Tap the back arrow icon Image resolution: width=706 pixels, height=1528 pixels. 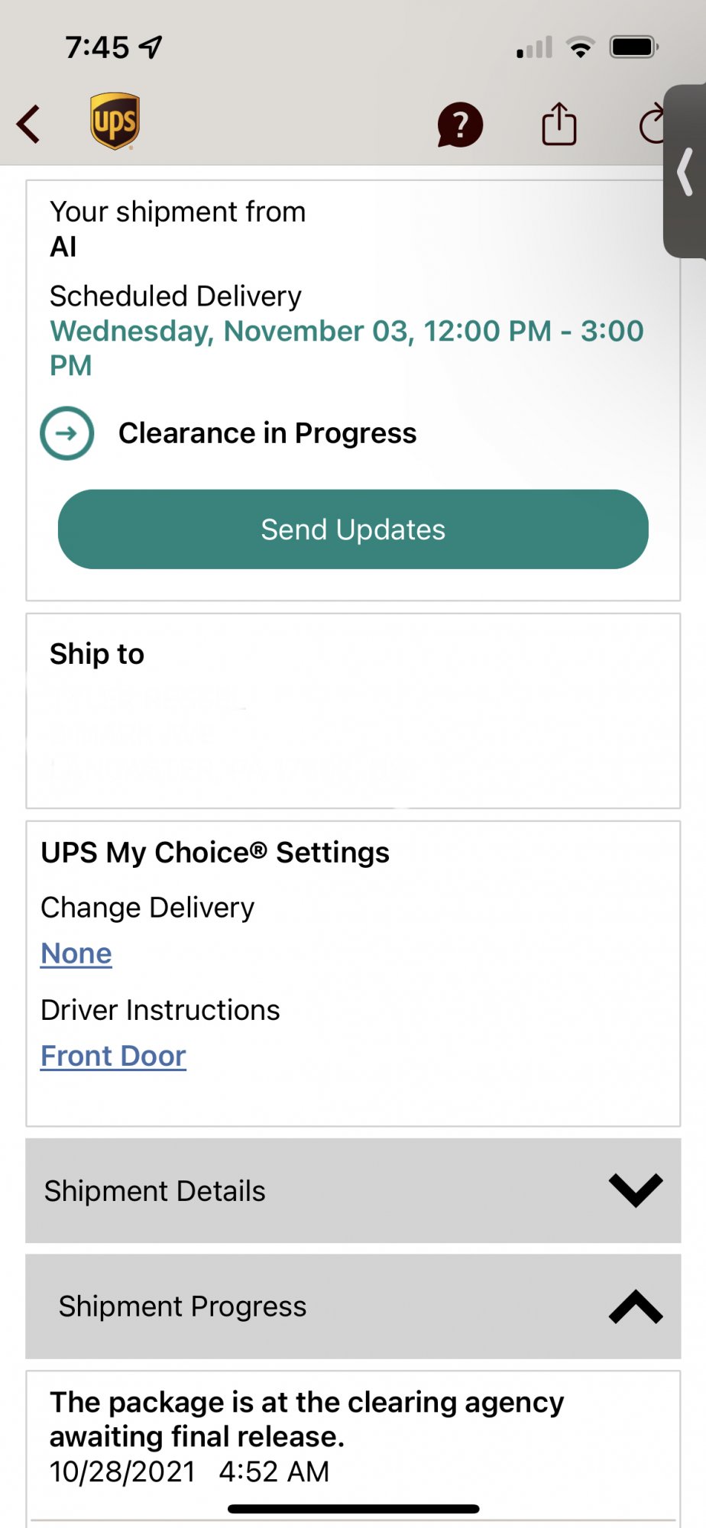(29, 124)
